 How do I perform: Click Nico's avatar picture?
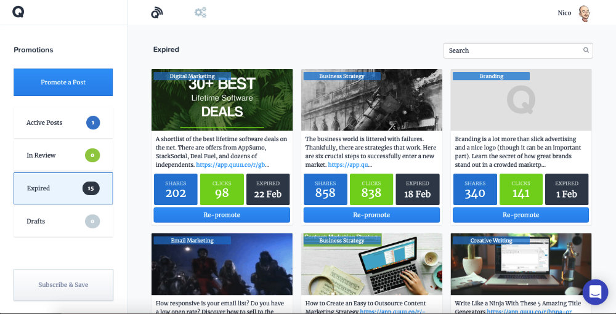coord(584,14)
